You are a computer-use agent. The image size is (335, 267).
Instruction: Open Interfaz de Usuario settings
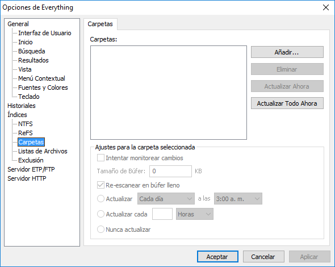(x=45, y=33)
